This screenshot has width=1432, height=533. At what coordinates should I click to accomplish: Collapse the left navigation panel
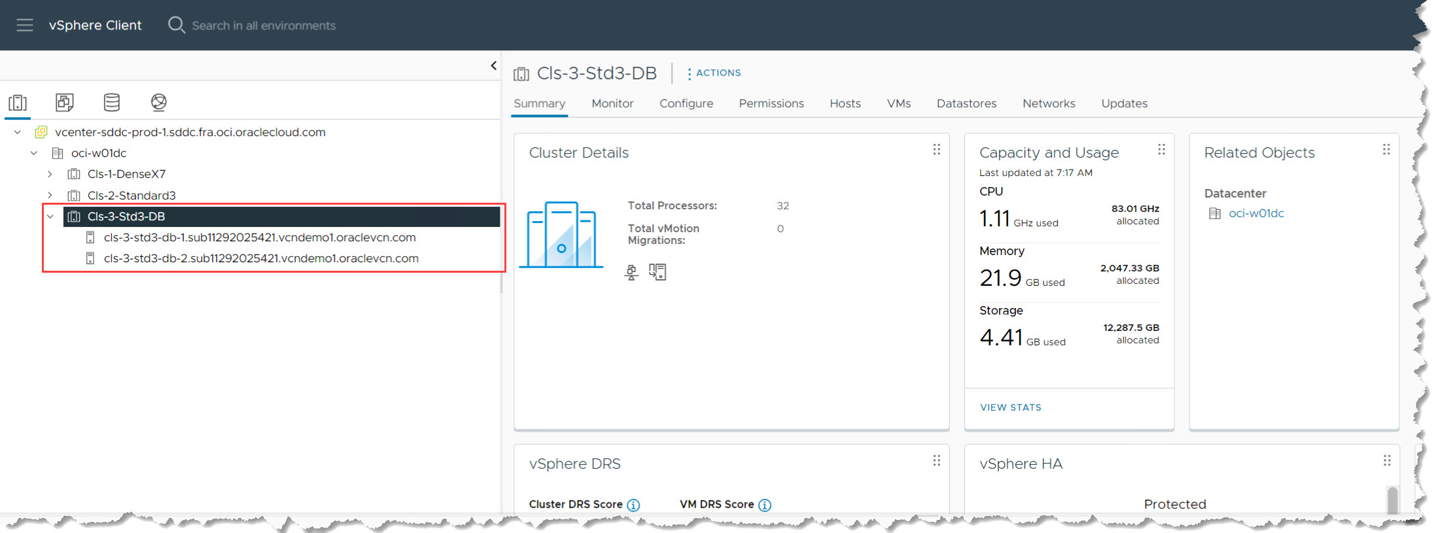point(493,65)
